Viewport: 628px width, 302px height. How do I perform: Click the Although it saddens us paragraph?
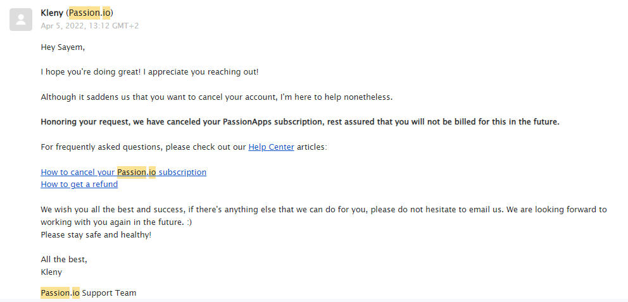click(x=217, y=97)
